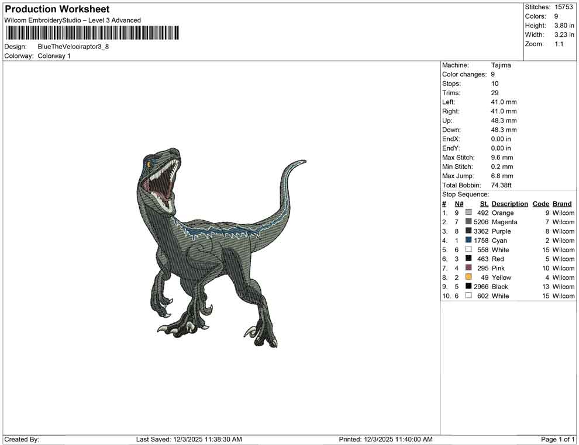Select the velociraptor design preview

click(x=216, y=251)
